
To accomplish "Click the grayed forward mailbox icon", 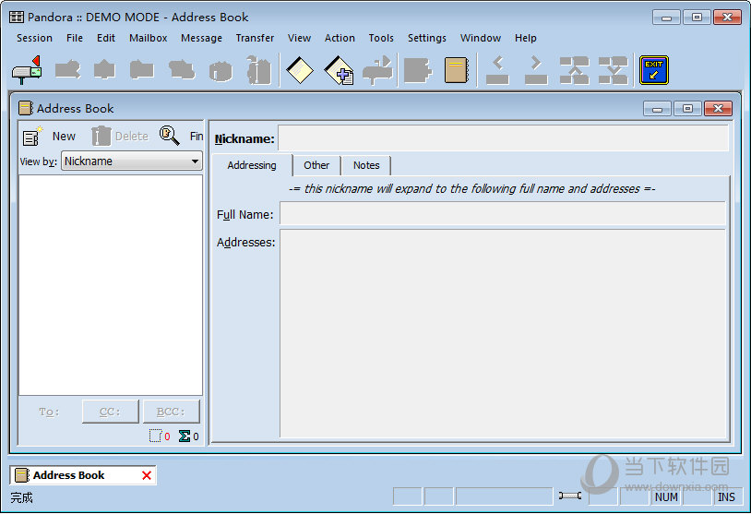I will 377,70.
